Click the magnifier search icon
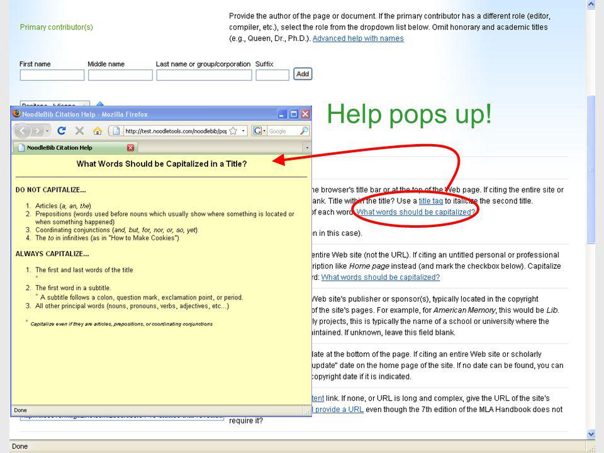 click(304, 131)
